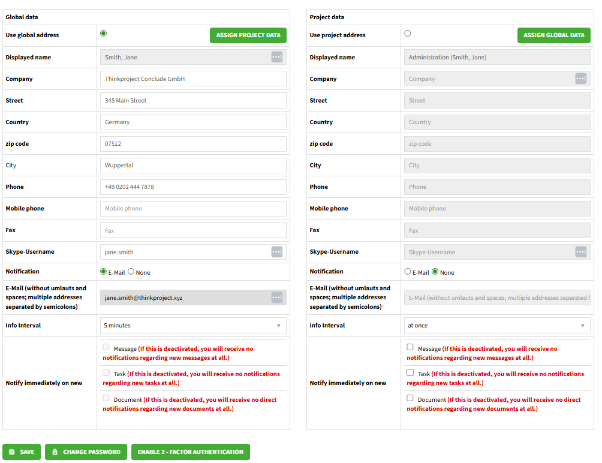Viewport: 602px width, 463px height.
Task: Click the ellipsis icon in global Skype-Username field
Action: tap(276, 252)
